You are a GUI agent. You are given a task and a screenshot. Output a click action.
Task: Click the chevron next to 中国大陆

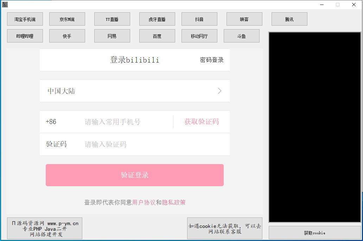[219, 91]
